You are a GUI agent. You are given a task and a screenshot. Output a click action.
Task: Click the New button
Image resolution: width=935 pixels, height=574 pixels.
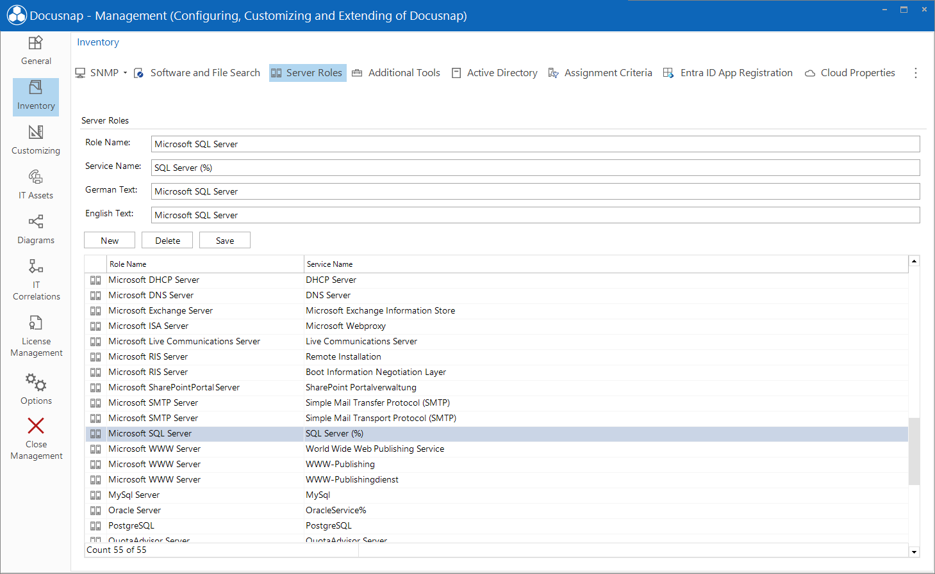tap(110, 241)
